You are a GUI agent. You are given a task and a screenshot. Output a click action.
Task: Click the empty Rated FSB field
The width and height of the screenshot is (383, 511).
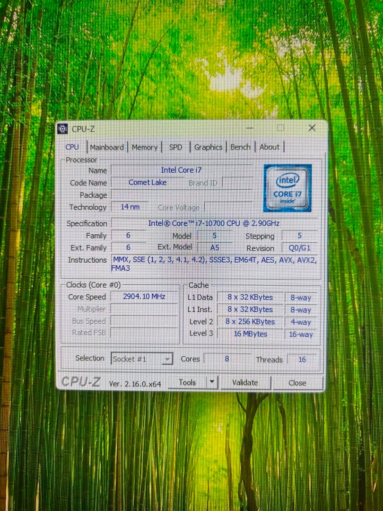point(144,333)
